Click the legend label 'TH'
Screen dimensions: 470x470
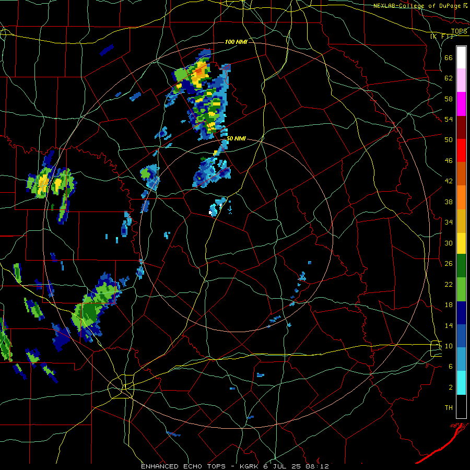point(449,408)
